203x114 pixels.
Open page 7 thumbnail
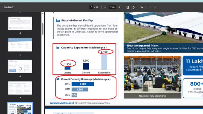(x=20, y=88)
